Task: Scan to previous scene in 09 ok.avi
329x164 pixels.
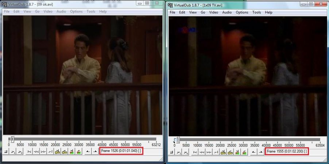Action: pyautogui.click(x=72, y=151)
